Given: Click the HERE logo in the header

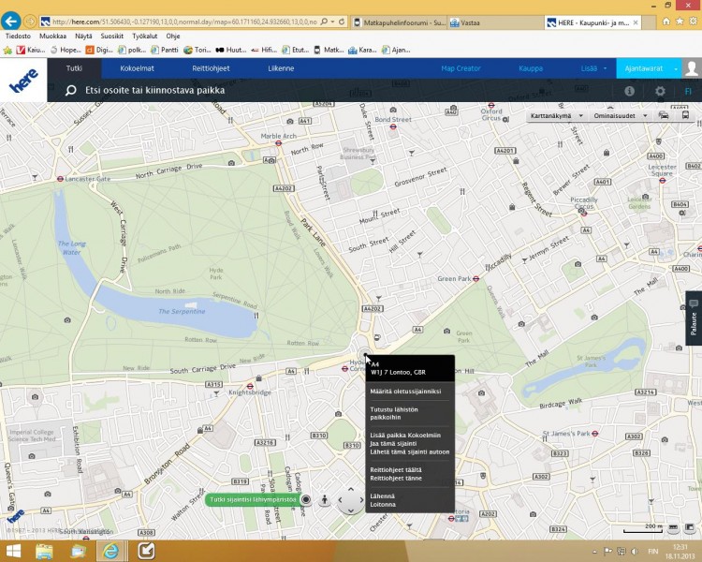Looking at the screenshot, I should pos(23,80).
